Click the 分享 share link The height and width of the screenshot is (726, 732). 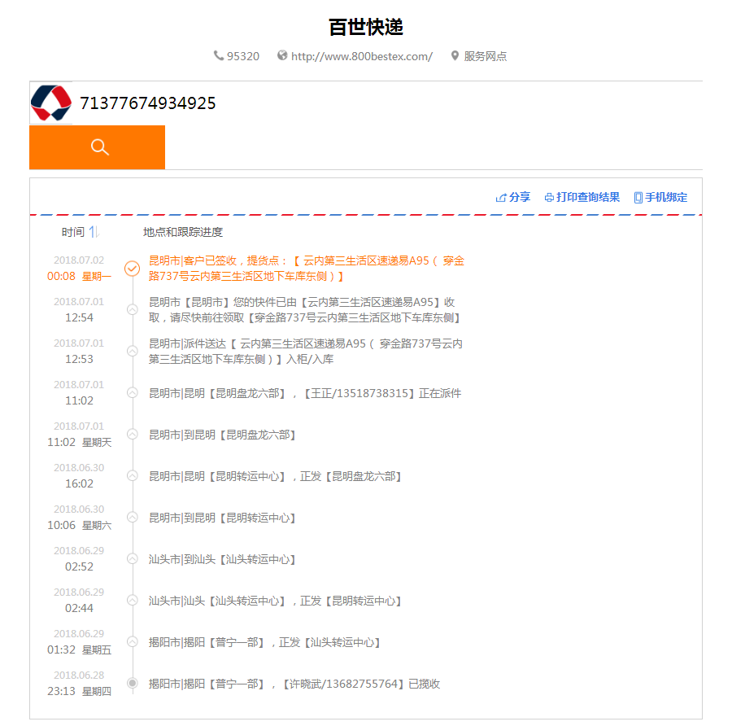(x=520, y=197)
